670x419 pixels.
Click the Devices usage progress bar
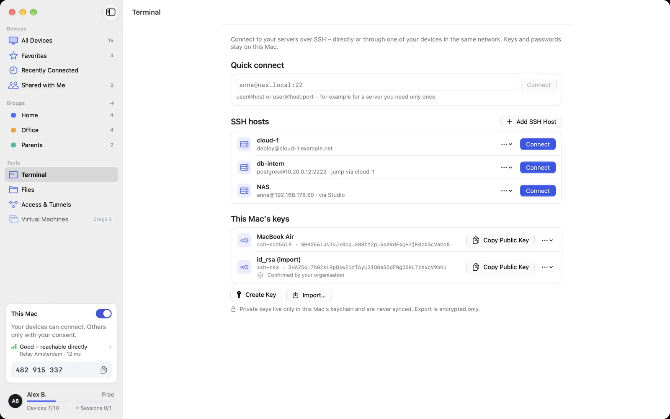[48, 401]
